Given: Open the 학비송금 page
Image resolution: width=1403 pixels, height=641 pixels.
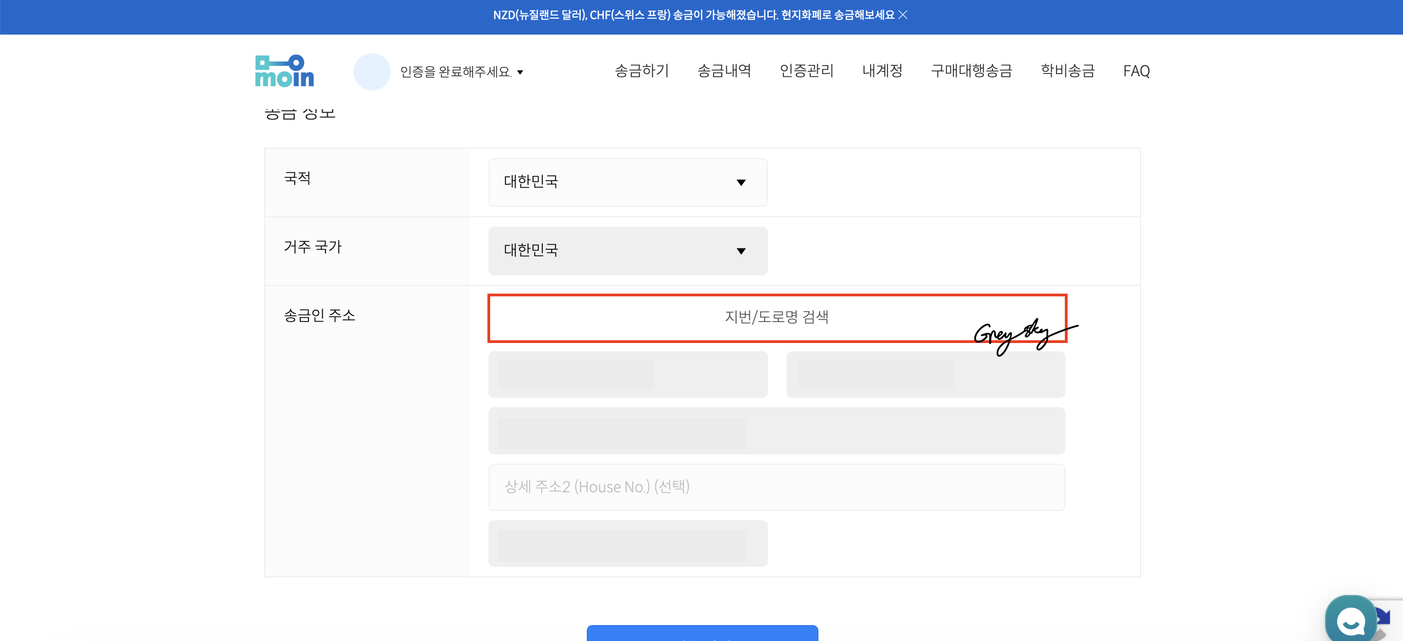Looking at the screenshot, I should 1068,71.
